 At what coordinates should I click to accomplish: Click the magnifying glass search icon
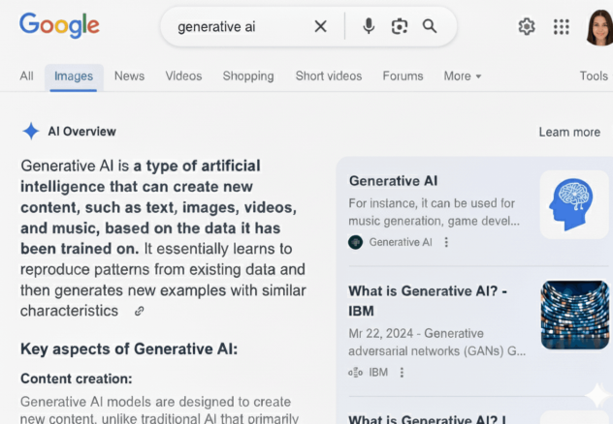coord(430,26)
